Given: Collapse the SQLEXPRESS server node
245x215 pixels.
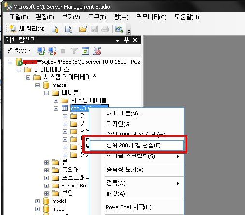Looking at the screenshot, I should click(10, 62).
